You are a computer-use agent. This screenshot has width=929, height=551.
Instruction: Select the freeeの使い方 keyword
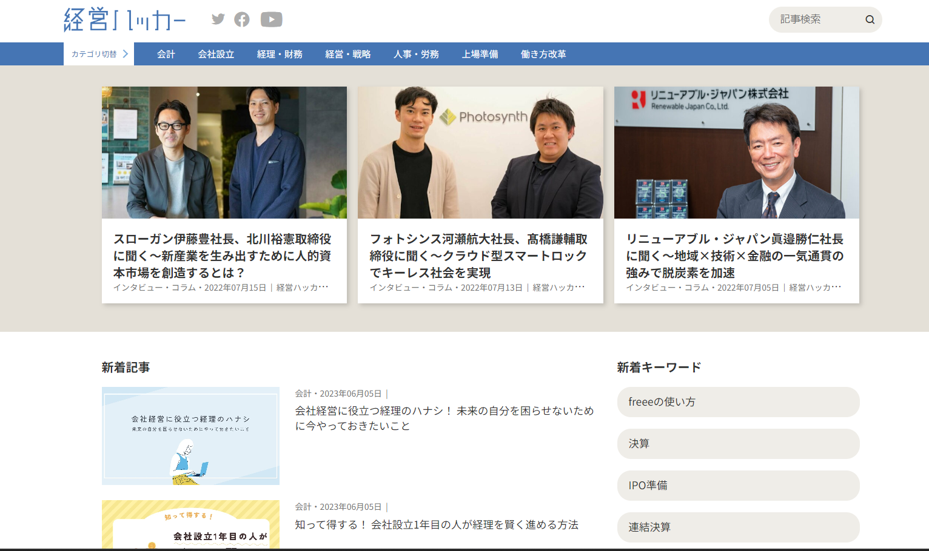[739, 402]
